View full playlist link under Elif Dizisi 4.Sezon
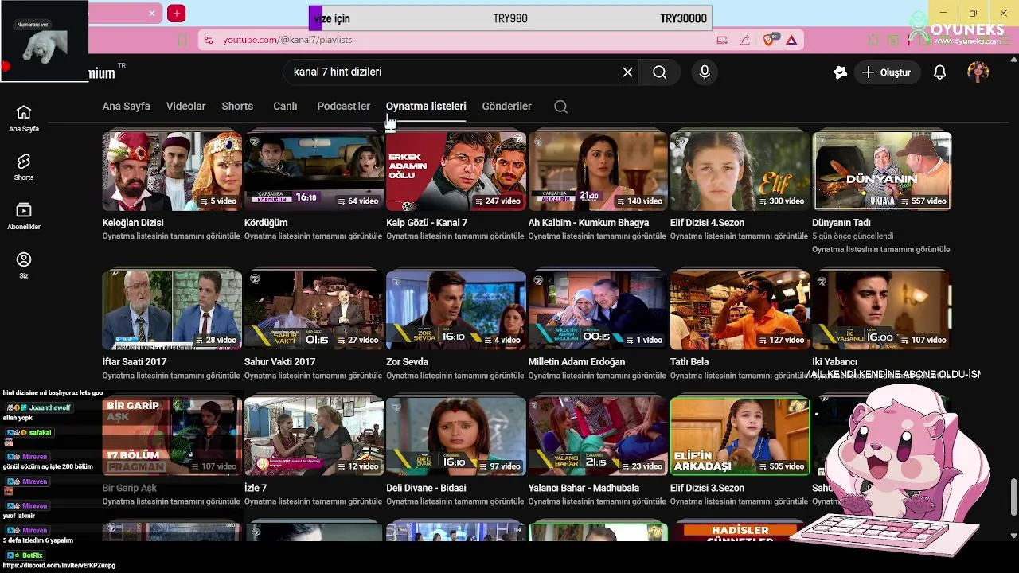1019x573 pixels. [x=739, y=236]
